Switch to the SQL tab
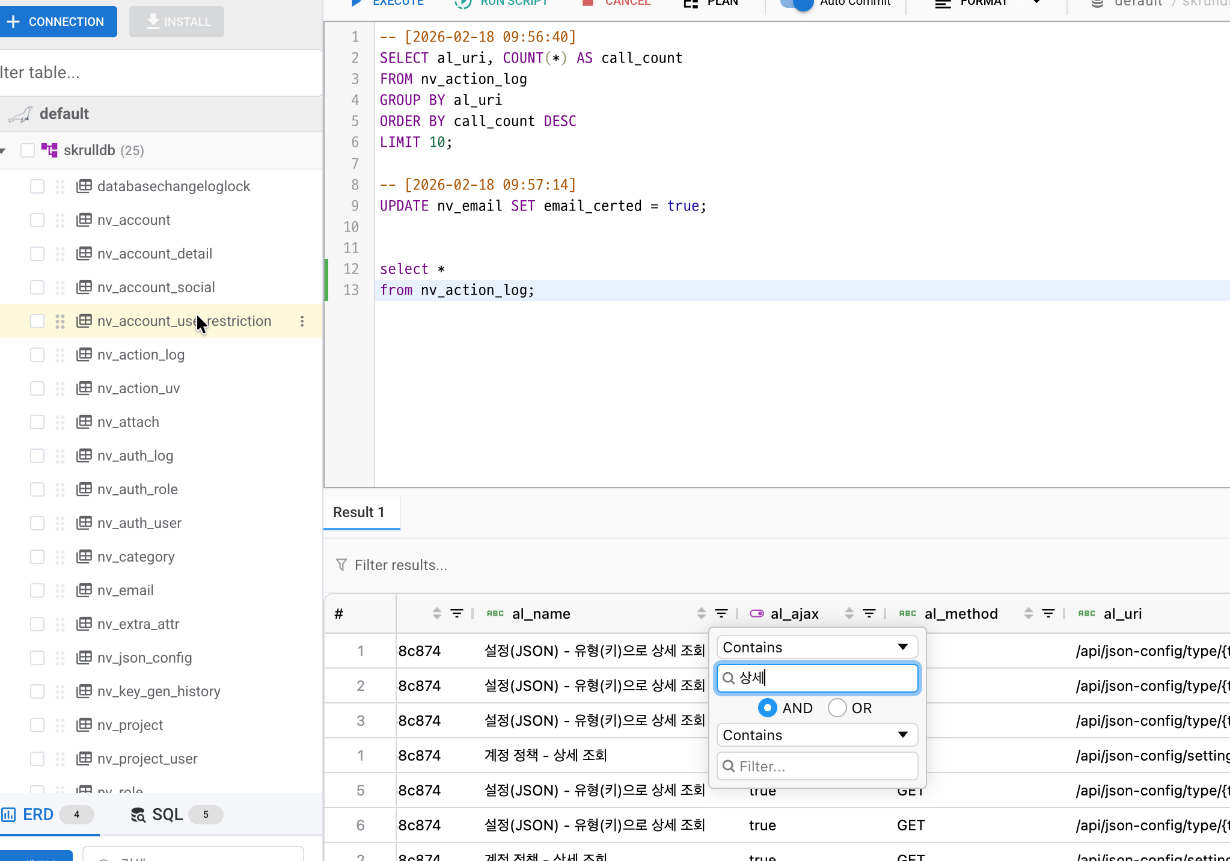This screenshot has height=861, width=1230. click(x=166, y=815)
